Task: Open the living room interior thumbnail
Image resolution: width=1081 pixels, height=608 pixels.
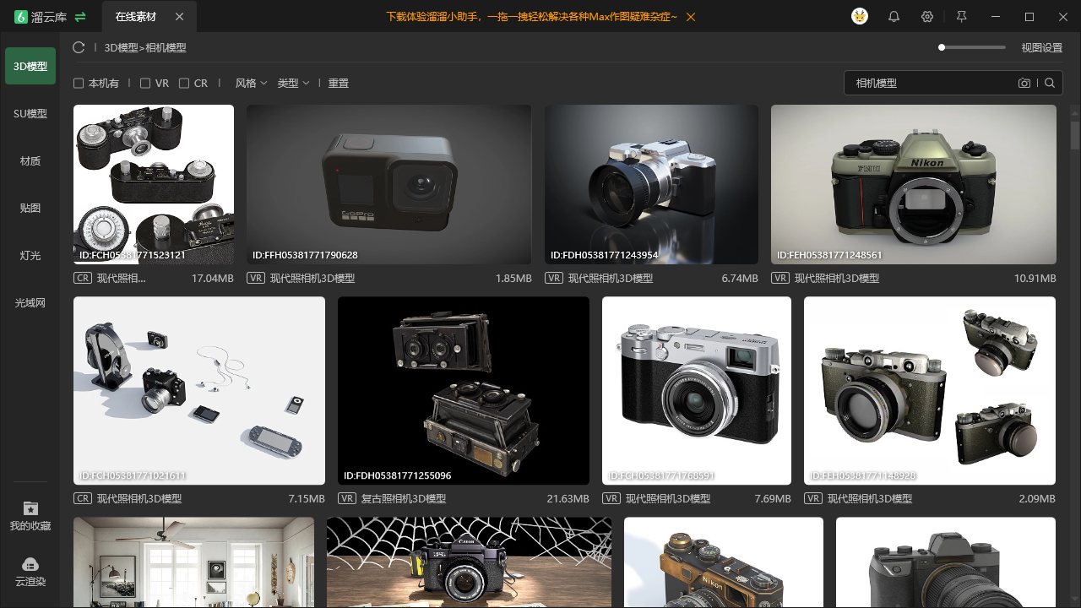Action: coord(193,562)
